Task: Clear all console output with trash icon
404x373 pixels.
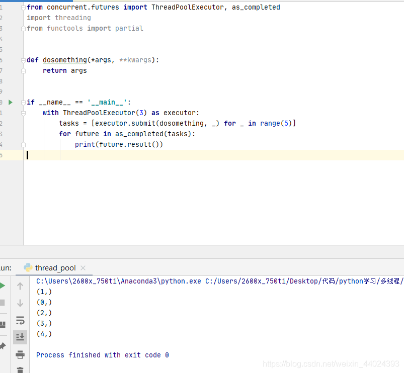Action: pyautogui.click(x=20, y=370)
